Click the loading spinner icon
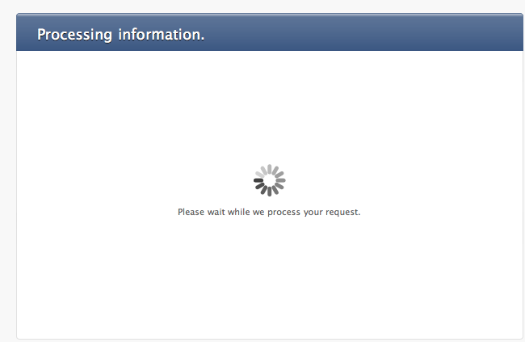 click(x=270, y=180)
